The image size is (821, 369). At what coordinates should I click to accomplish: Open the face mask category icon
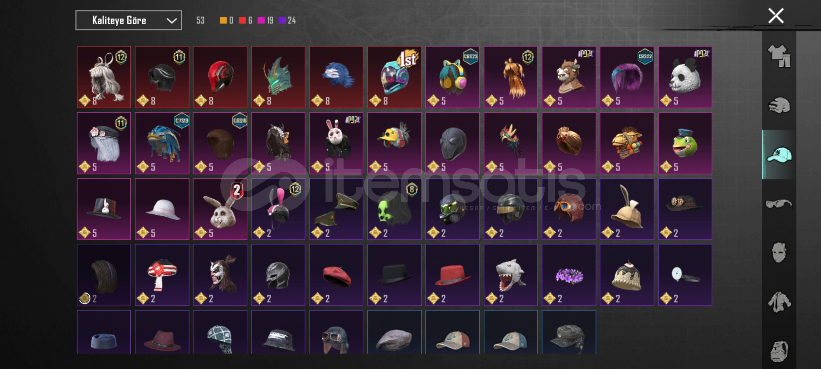point(779,253)
